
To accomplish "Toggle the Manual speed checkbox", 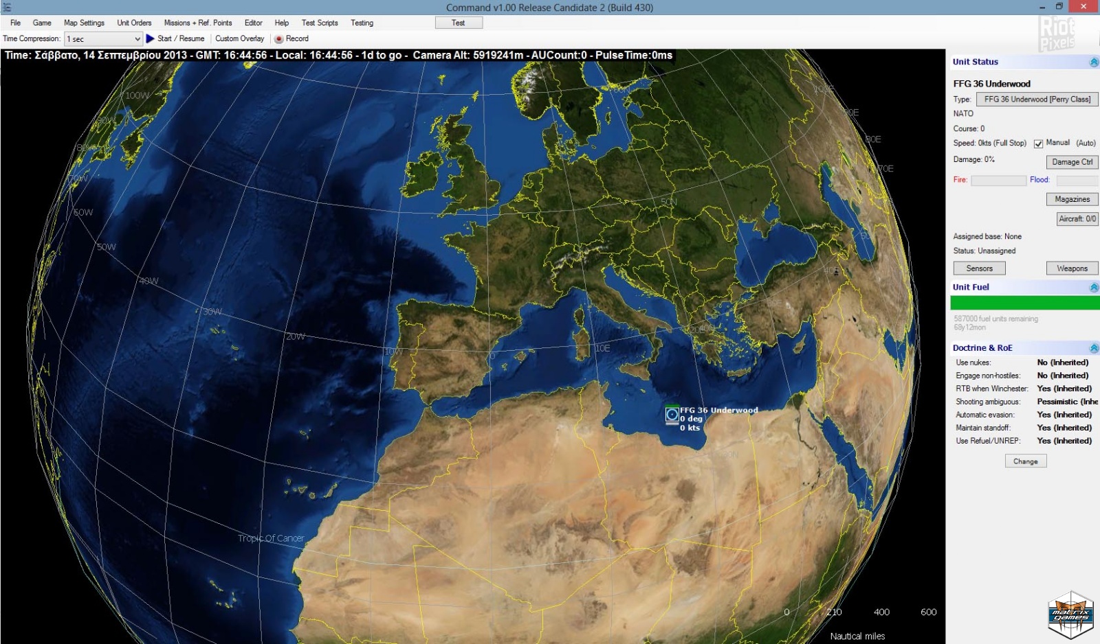I will [1038, 143].
